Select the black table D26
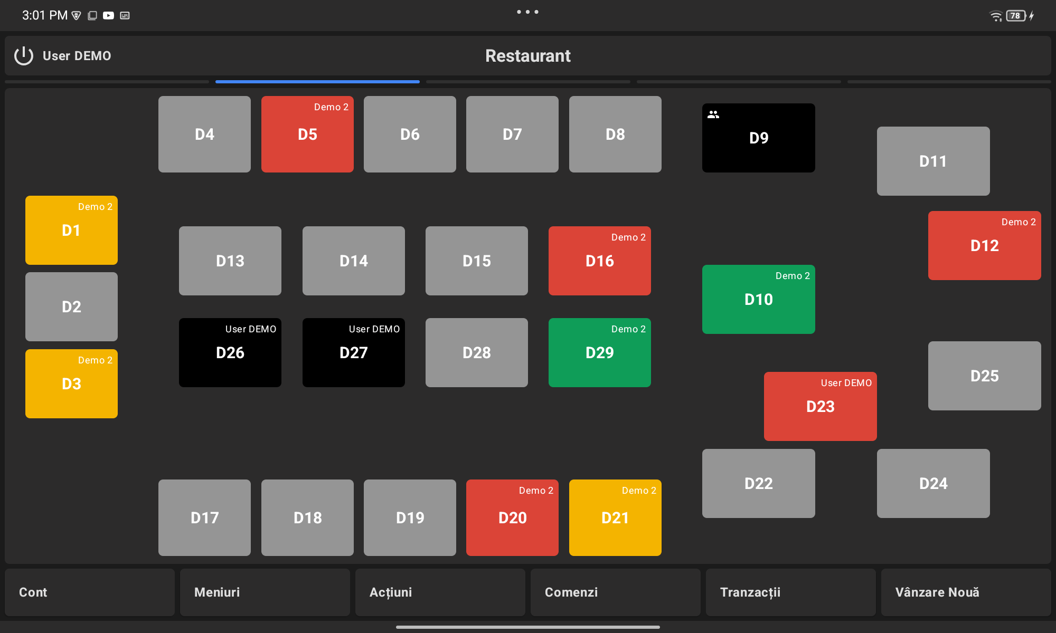 coord(230,352)
